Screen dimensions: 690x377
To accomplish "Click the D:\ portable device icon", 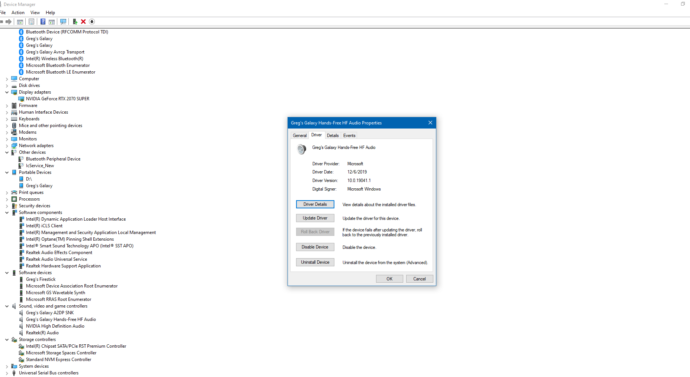I will pyautogui.click(x=21, y=179).
